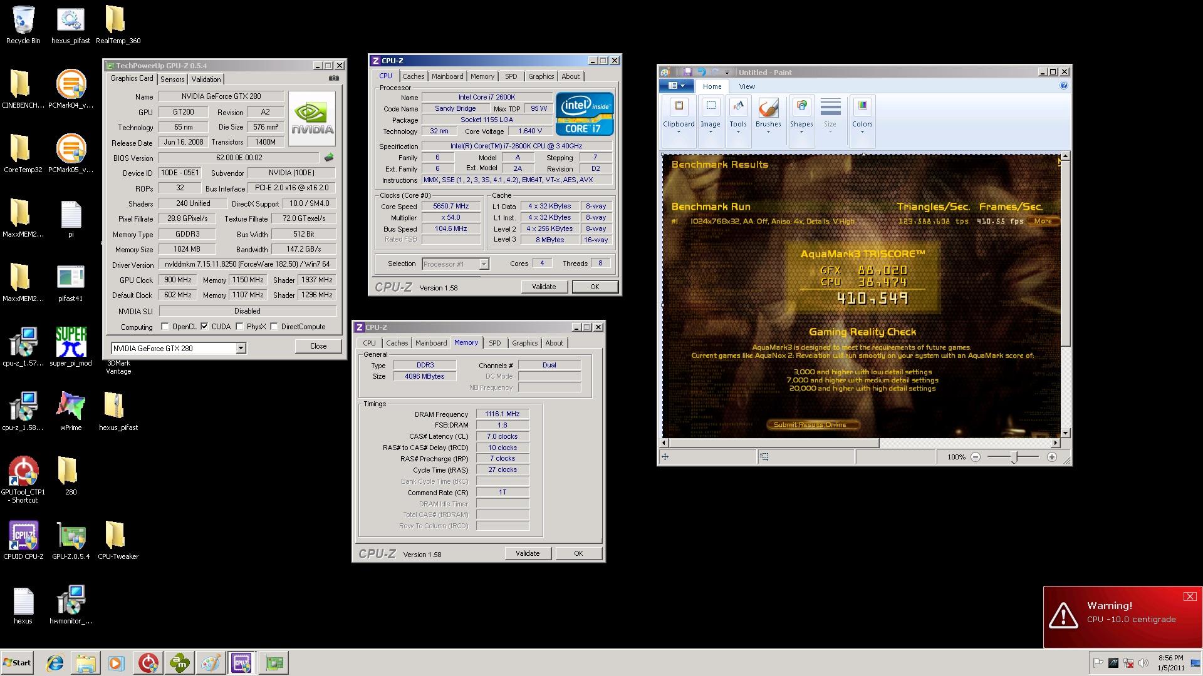Viewport: 1203px width, 676px height.
Task: Click the GPU-Z taskbar icon
Action: tap(274, 663)
